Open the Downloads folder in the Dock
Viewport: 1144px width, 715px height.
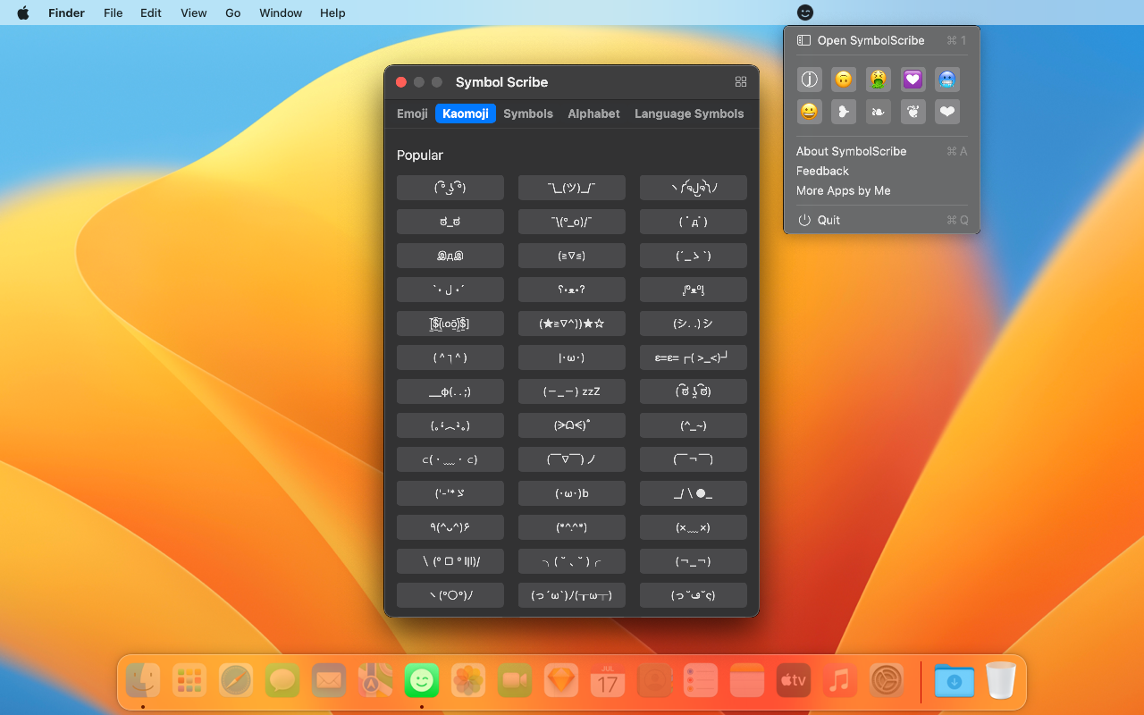[x=955, y=681]
